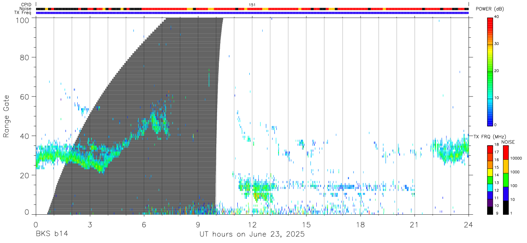The width and height of the screenshot is (527, 243).
Task: Click the 80 label on the range gate axis
Action: [25, 57]
